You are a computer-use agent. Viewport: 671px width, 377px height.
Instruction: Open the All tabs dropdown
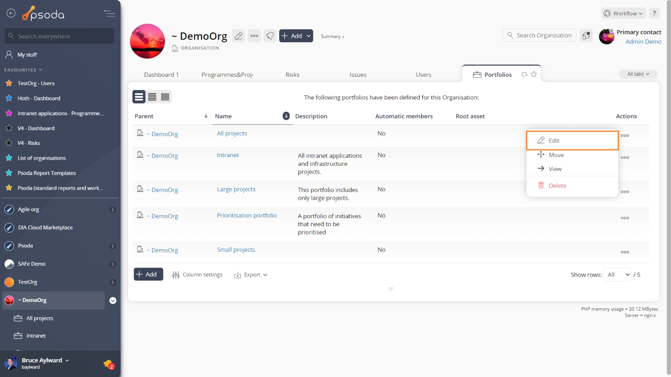(x=638, y=74)
